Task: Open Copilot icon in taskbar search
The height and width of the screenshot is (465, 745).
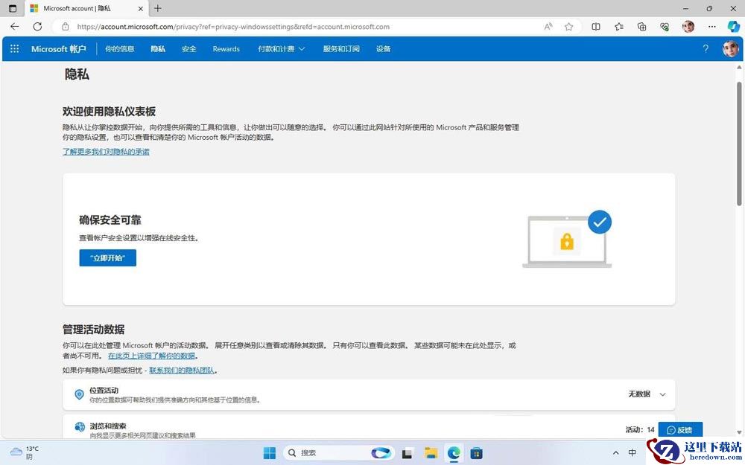Action: pyautogui.click(x=381, y=452)
